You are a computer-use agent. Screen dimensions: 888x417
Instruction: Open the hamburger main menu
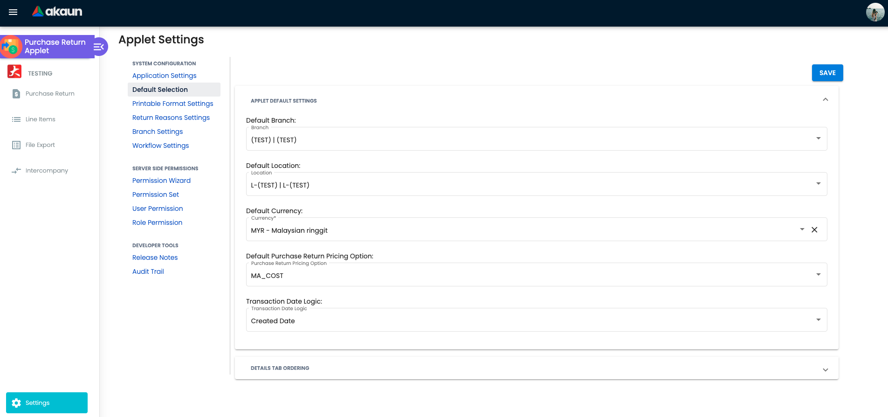click(13, 12)
